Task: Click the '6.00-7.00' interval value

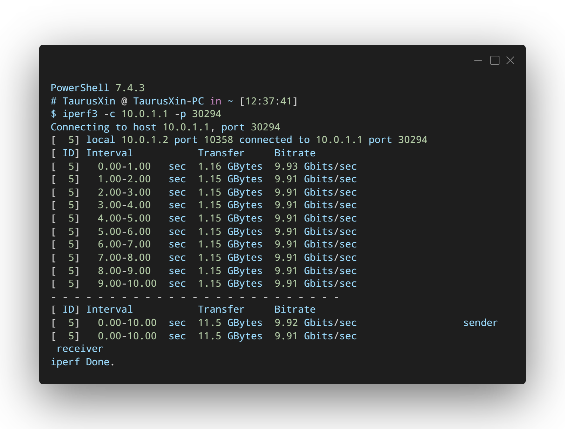Action: click(124, 244)
